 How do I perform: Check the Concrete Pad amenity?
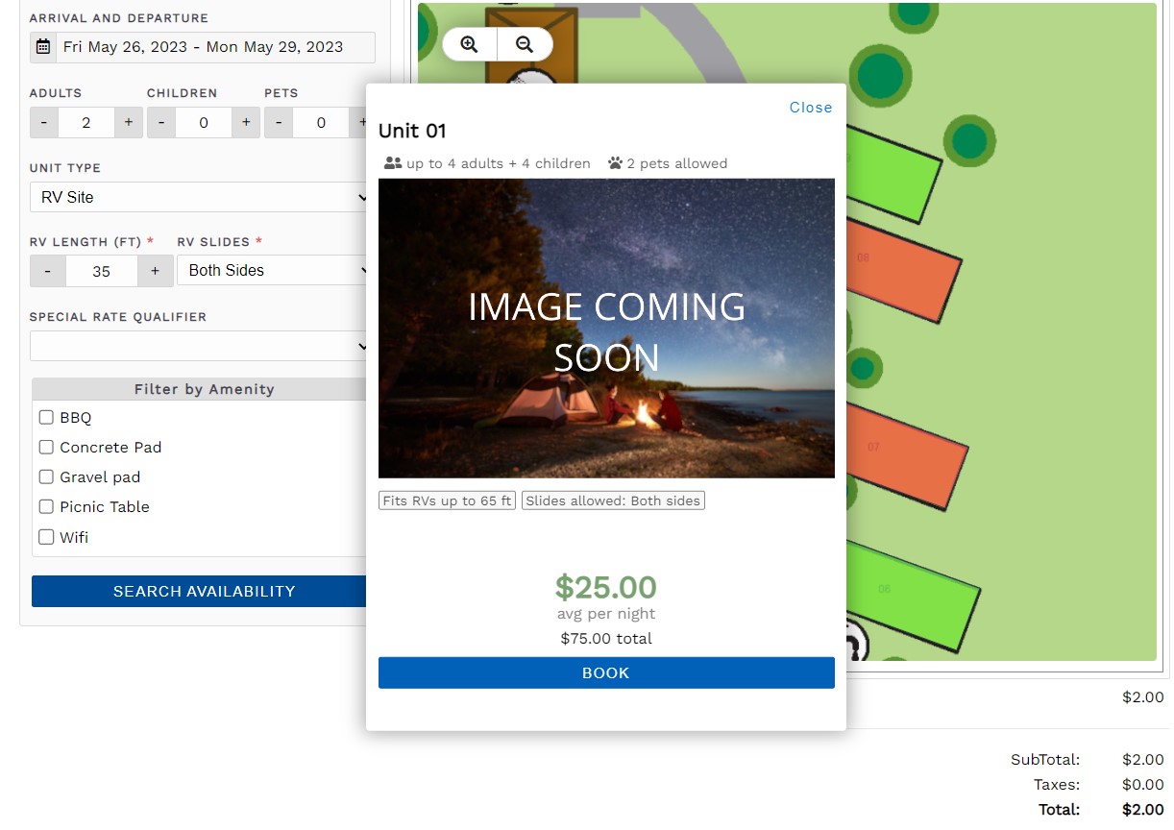[x=46, y=448]
